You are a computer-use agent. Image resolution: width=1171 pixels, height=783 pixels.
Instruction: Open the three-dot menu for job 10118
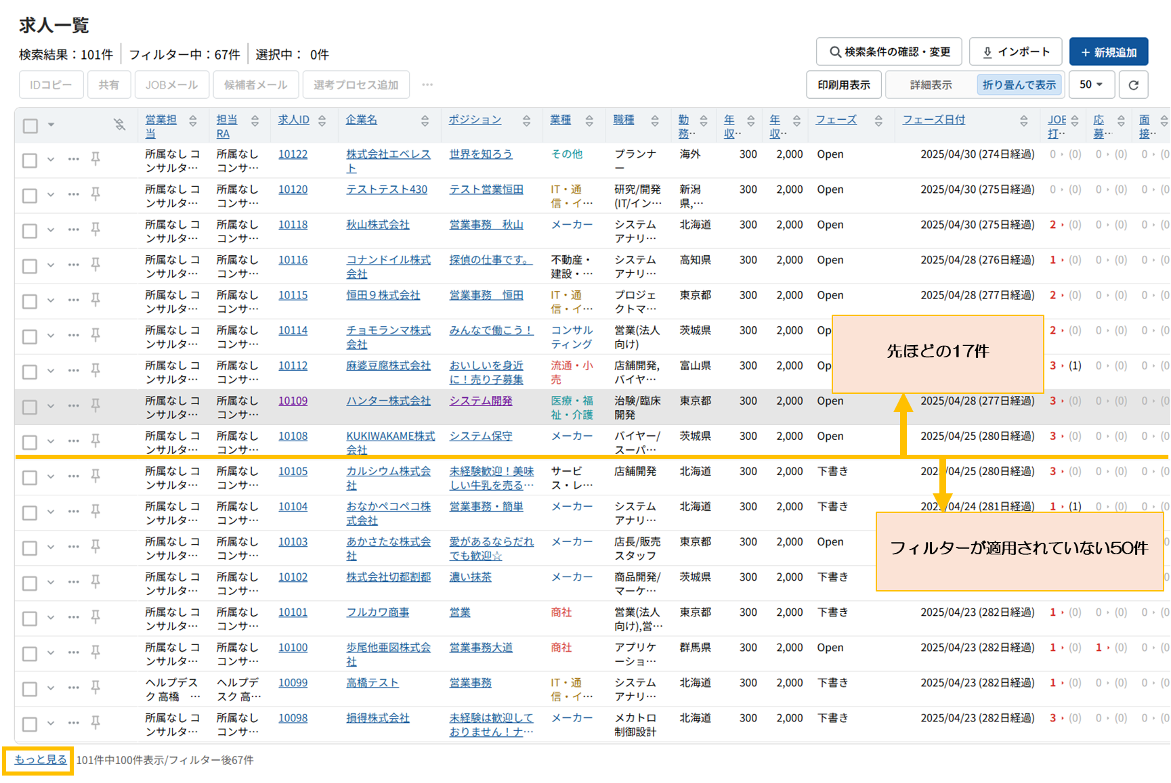(x=73, y=230)
